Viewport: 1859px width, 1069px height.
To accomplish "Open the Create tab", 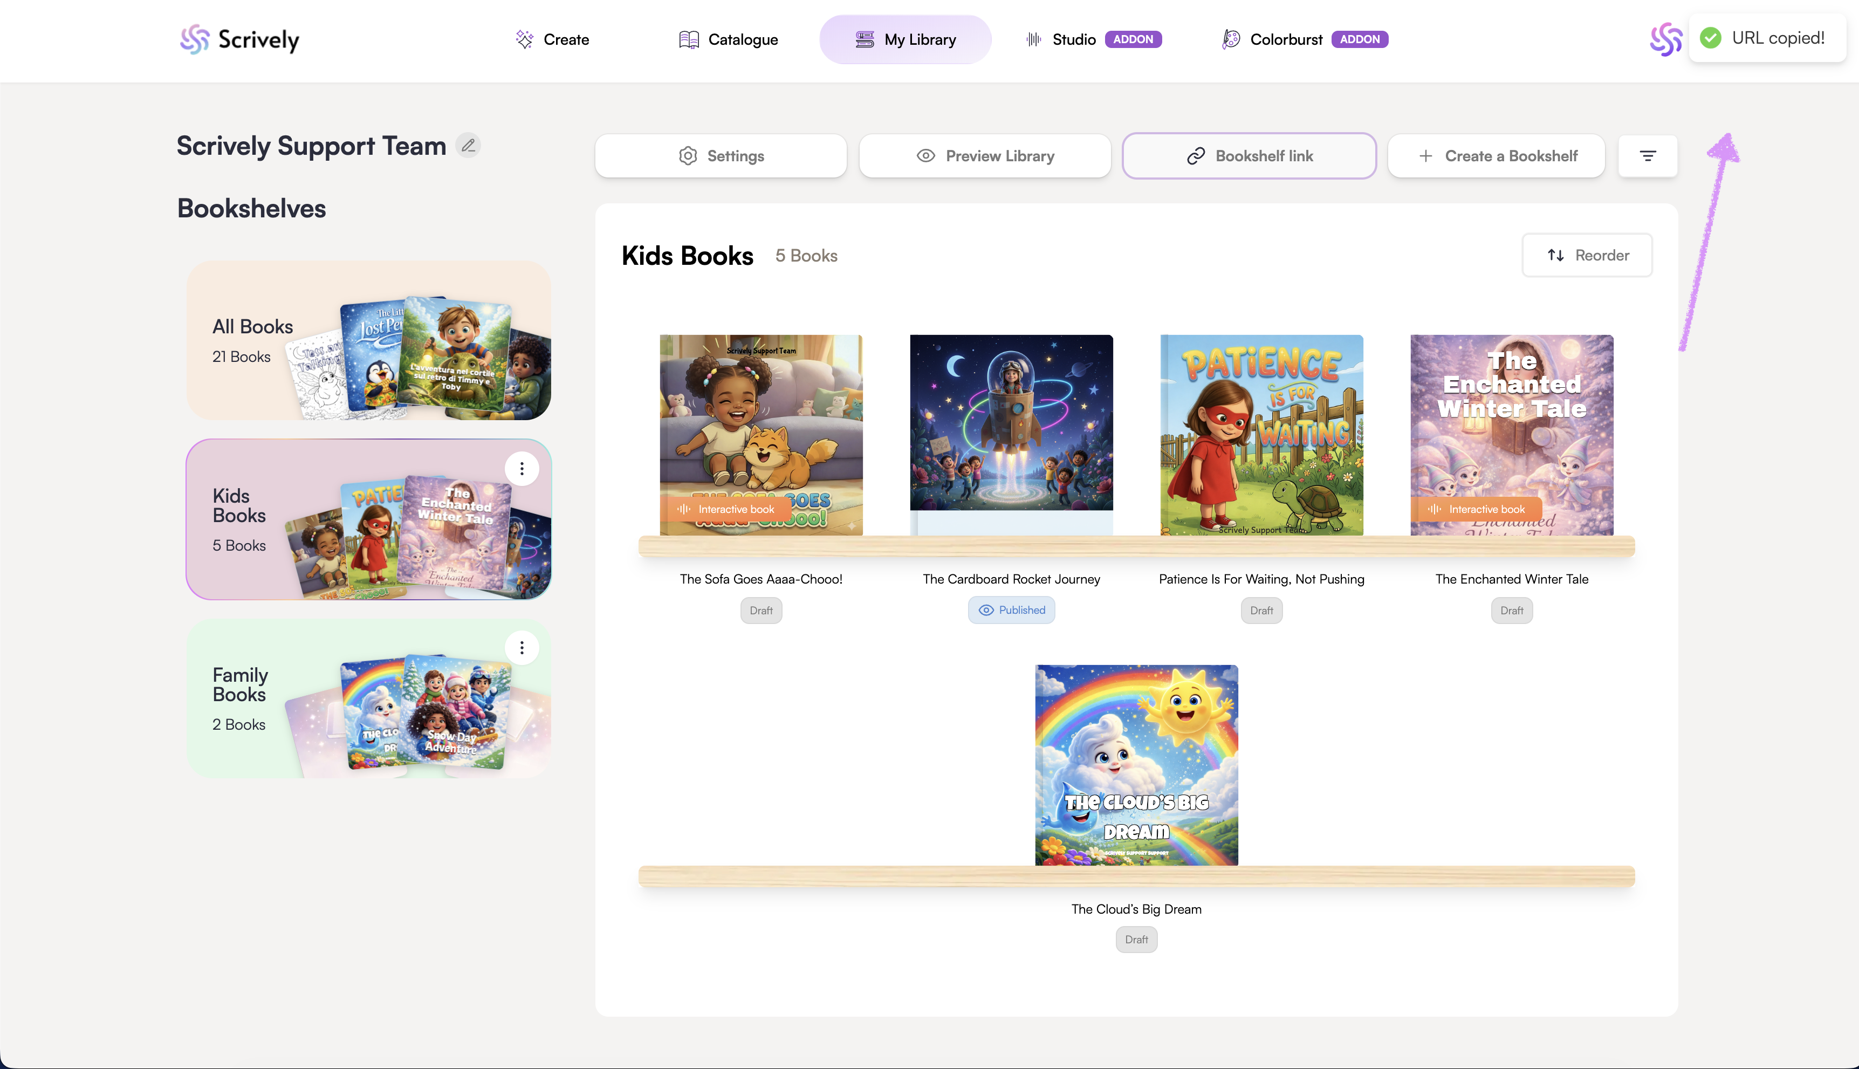I will click(x=553, y=40).
